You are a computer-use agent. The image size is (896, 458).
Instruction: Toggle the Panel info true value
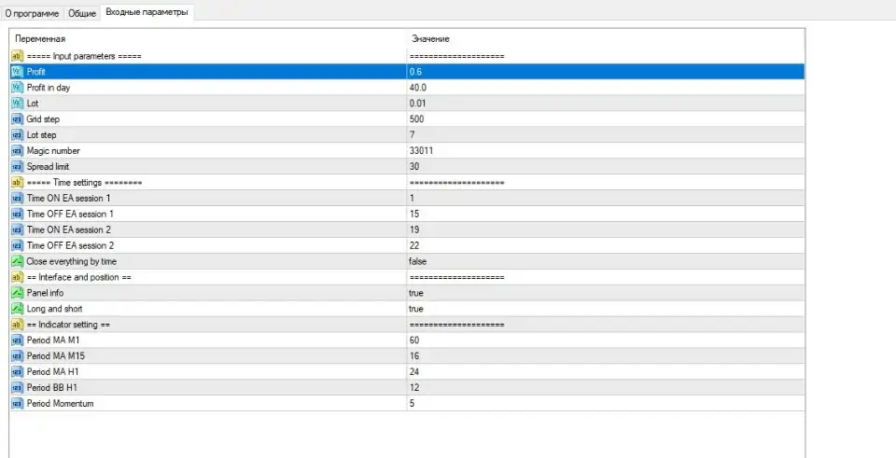[416, 293]
